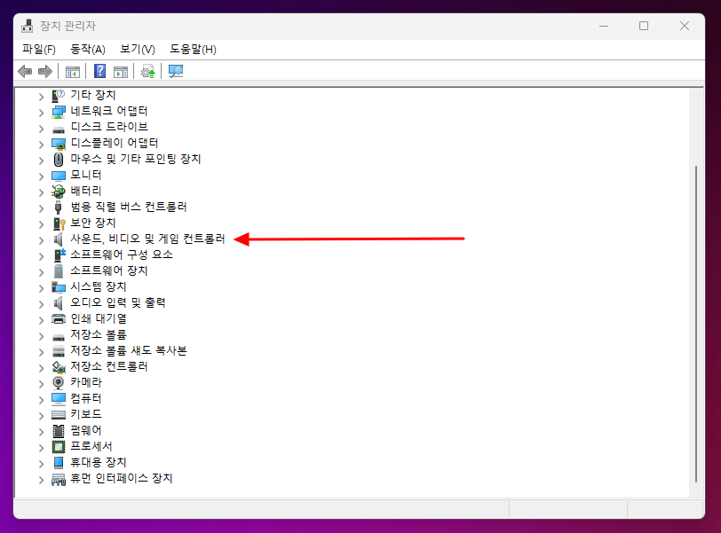Select the 키보드 label

(x=86, y=414)
